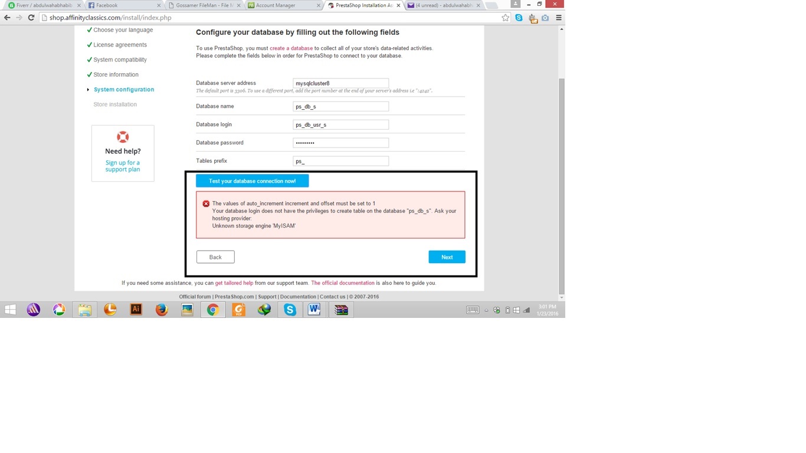Select the 'Store information' step
Screen dimensions: 806x453
[x=116, y=75]
